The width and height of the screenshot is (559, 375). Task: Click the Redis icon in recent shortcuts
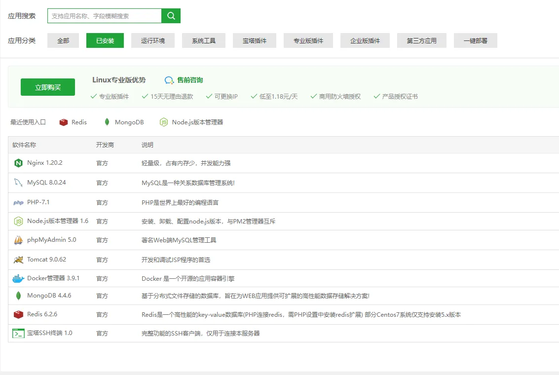64,122
